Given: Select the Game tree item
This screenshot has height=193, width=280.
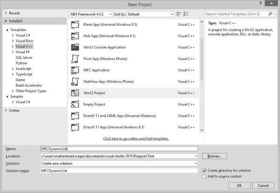Looking at the screenshot, I should [x=21, y=80].
